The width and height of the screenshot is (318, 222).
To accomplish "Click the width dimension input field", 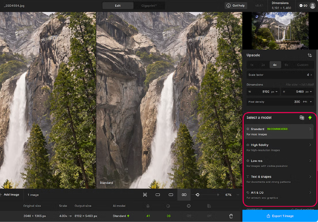I will pos(263,92).
